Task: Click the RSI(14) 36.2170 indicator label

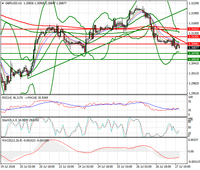Action: click(12, 98)
